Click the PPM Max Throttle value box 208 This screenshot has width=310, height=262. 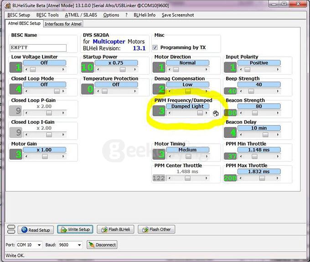[230, 178]
